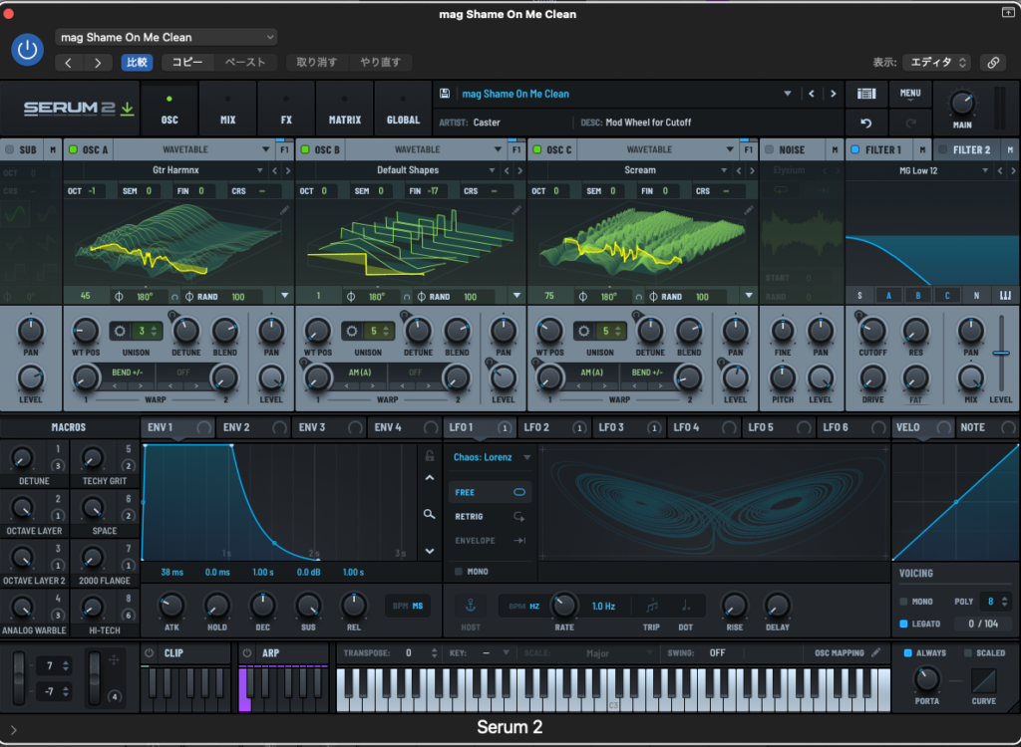Toggle portamento ALWAYS checkbox
1021x747 pixels.
point(907,652)
